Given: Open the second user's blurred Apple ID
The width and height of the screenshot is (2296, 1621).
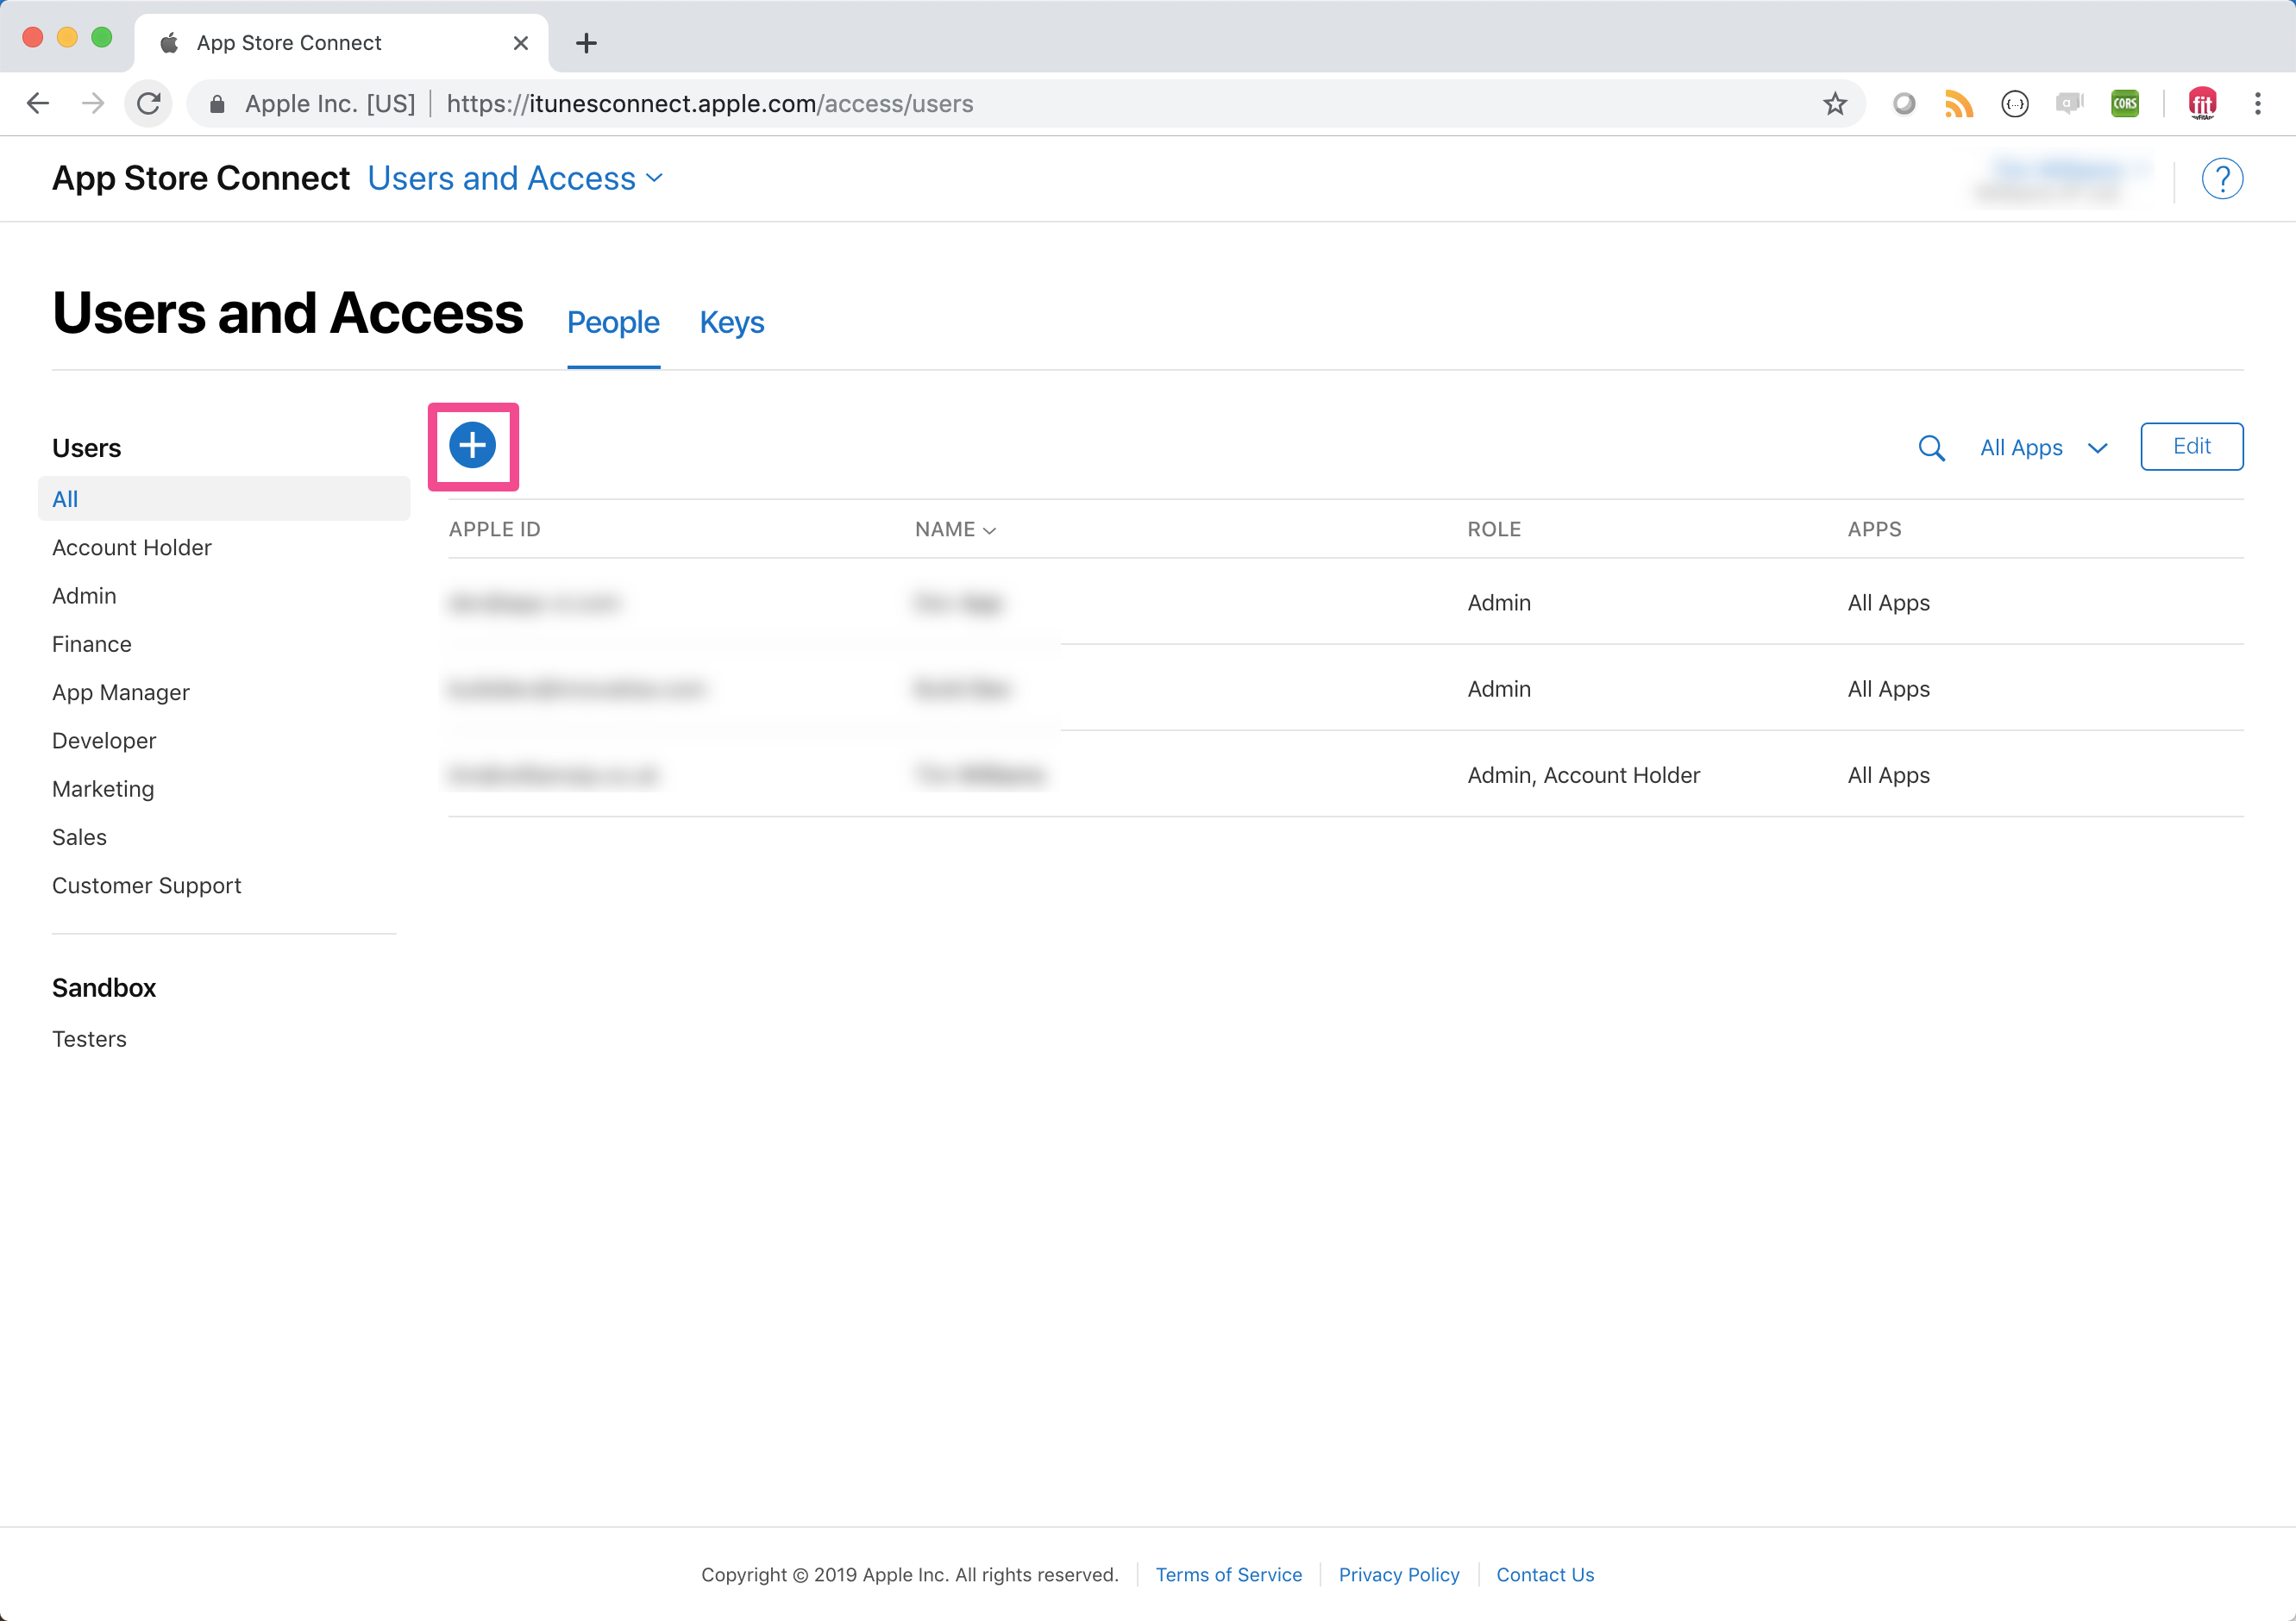Looking at the screenshot, I should point(577,689).
